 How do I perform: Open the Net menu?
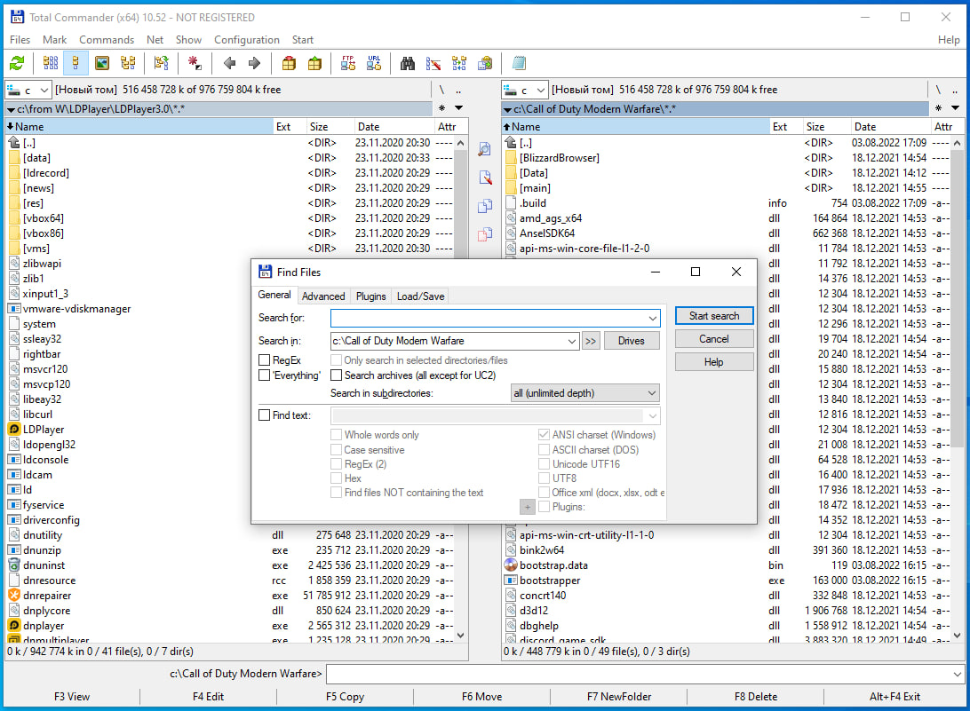[x=155, y=40]
